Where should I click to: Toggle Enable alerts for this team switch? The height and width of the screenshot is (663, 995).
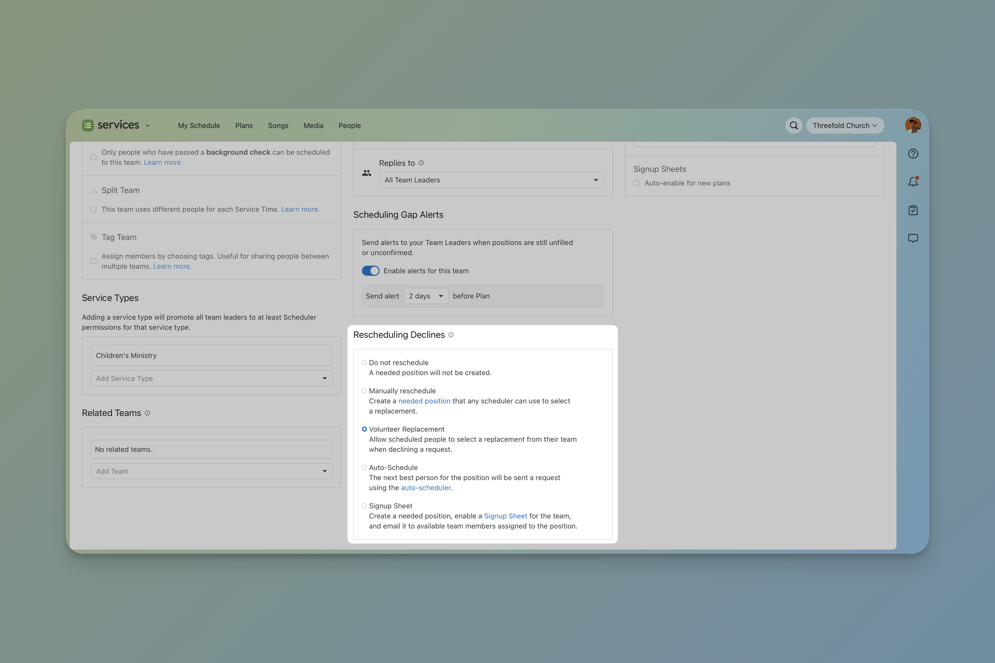[371, 271]
